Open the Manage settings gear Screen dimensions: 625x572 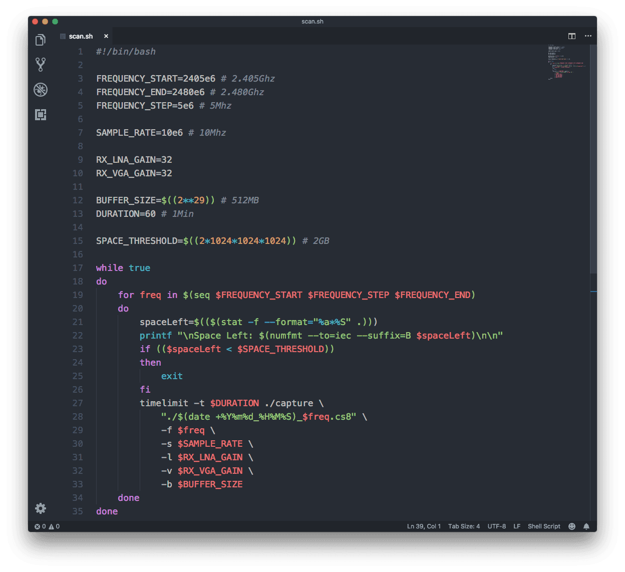pos(41,508)
